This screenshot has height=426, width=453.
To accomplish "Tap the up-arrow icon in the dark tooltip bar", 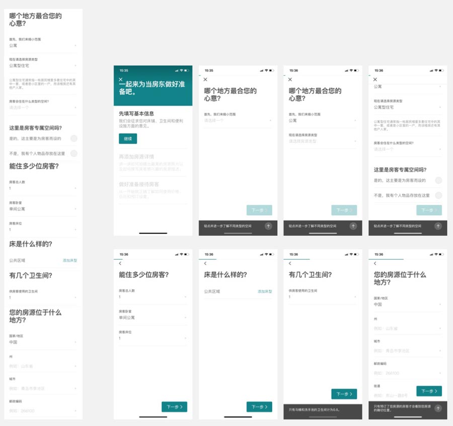I will tap(268, 227).
